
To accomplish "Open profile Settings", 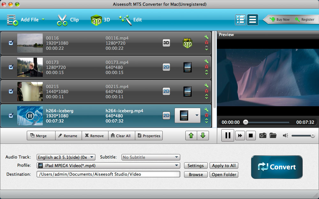I will tap(196, 166).
